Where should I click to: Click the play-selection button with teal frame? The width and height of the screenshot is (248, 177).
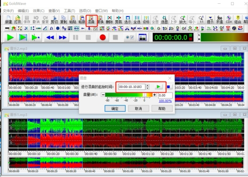coord(23,38)
